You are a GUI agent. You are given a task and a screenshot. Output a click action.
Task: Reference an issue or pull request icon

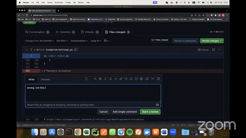(147, 79)
